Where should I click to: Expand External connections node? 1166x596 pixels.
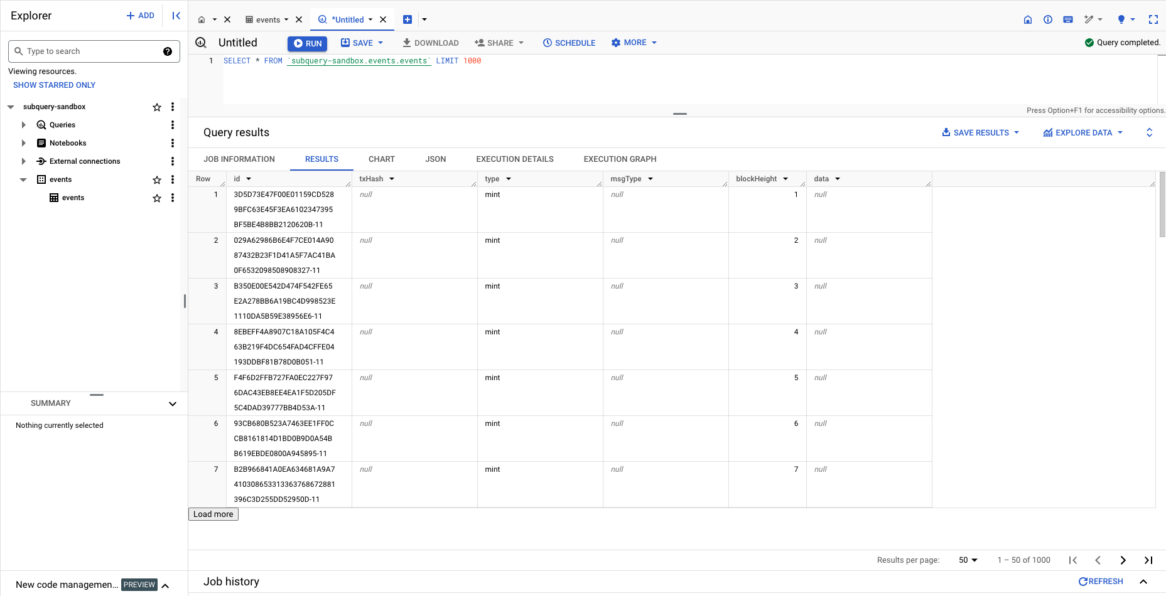[x=24, y=161]
